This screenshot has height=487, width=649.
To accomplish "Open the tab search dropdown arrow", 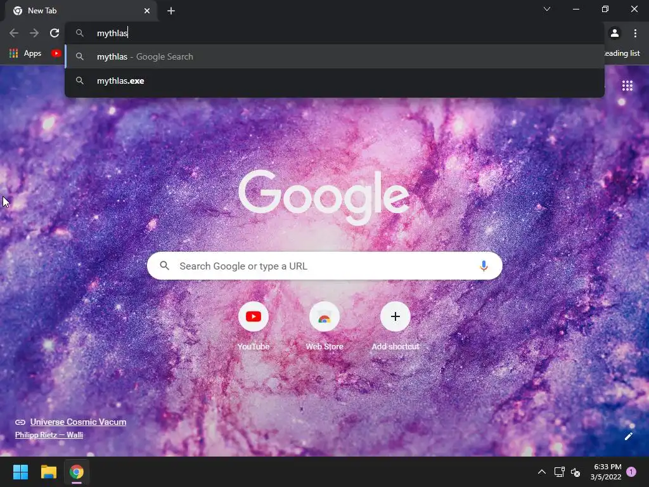I will click(x=547, y=9).
